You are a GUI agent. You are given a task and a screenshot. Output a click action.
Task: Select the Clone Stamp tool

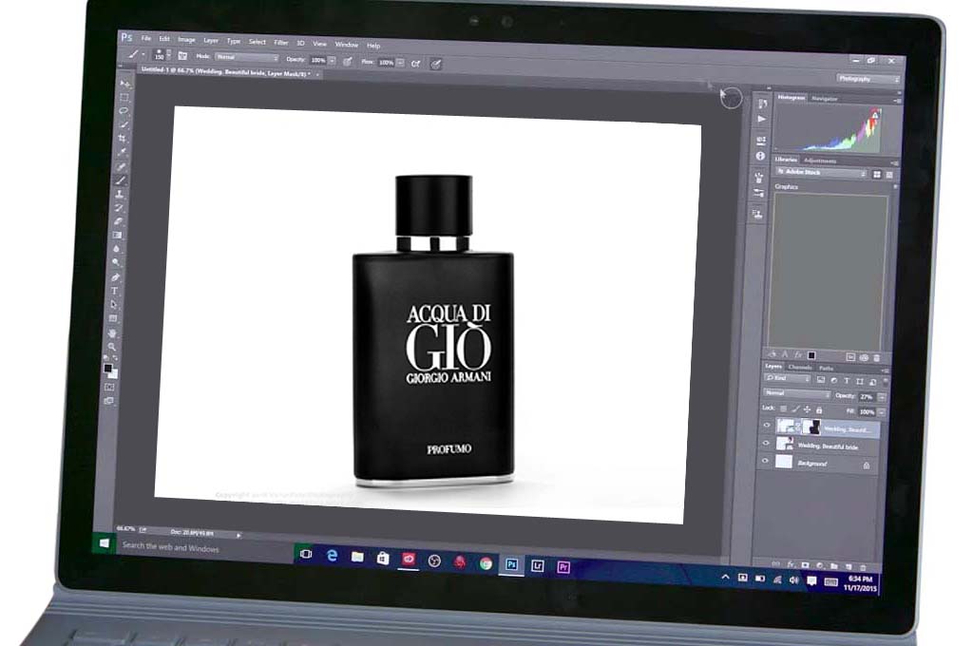coord(119,194)
